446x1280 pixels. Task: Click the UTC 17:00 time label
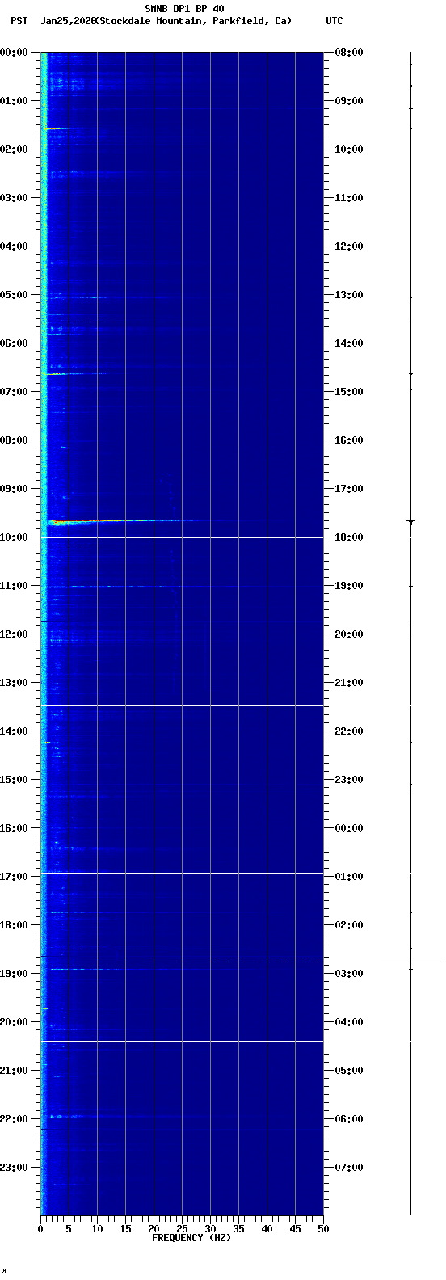point(349,489)
